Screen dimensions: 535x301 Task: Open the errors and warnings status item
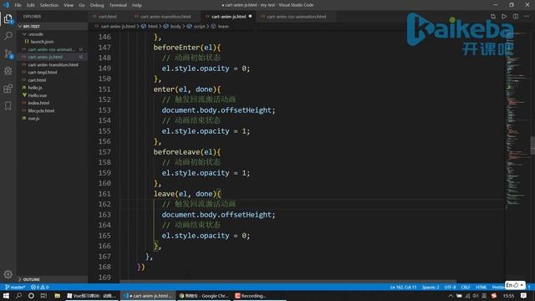(x=40, y=287)
